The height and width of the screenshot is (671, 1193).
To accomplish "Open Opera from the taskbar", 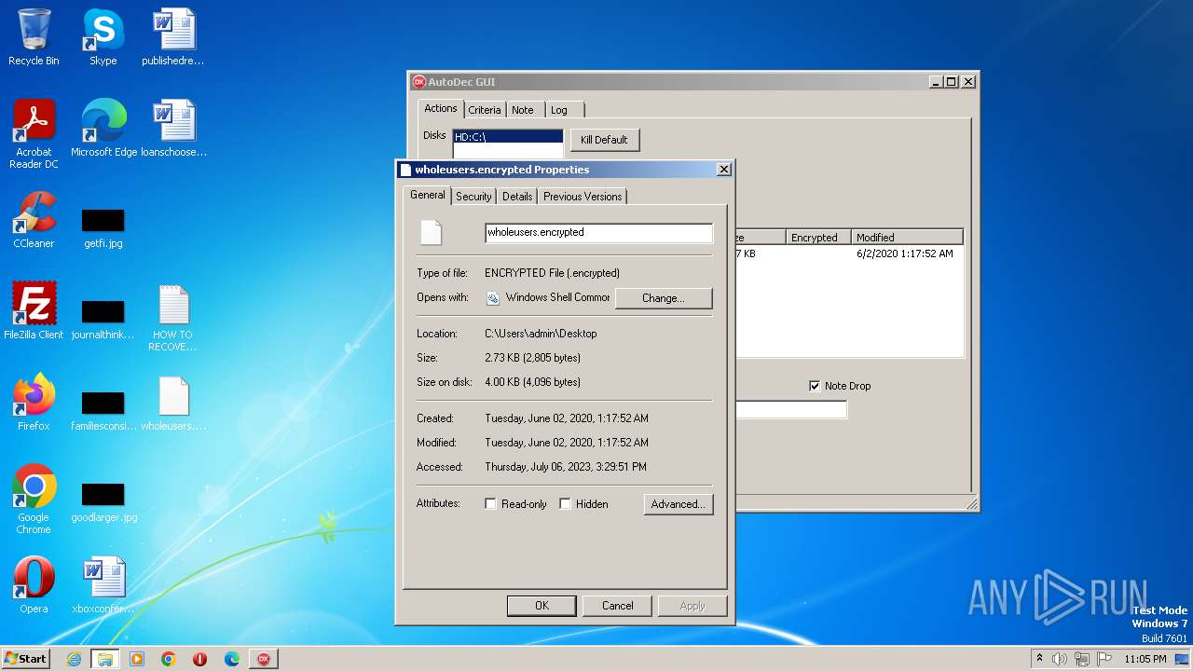I will coord(199,659).
